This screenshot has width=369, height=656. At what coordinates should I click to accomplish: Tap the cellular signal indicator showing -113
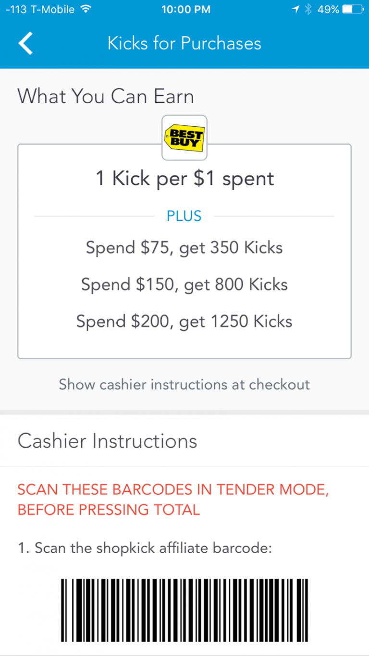click(x=13, y=9)
